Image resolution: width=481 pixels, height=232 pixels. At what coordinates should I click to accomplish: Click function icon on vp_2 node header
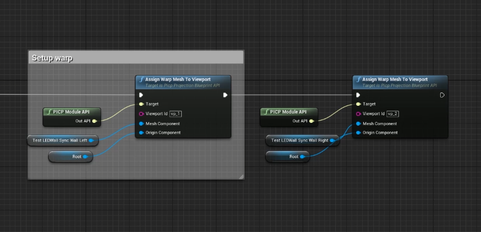point(358,79)
